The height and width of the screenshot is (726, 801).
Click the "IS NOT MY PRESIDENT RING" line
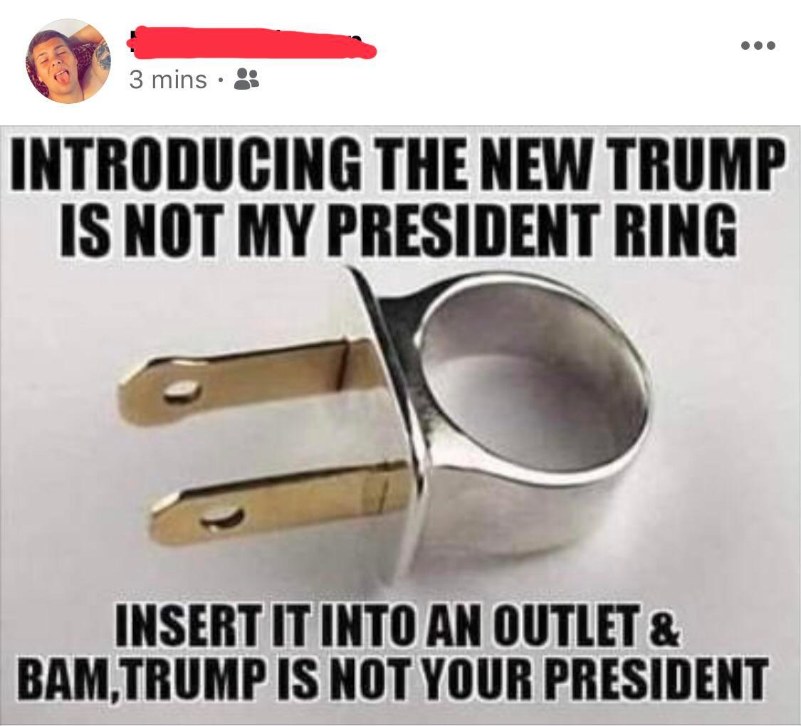(399, 228)
